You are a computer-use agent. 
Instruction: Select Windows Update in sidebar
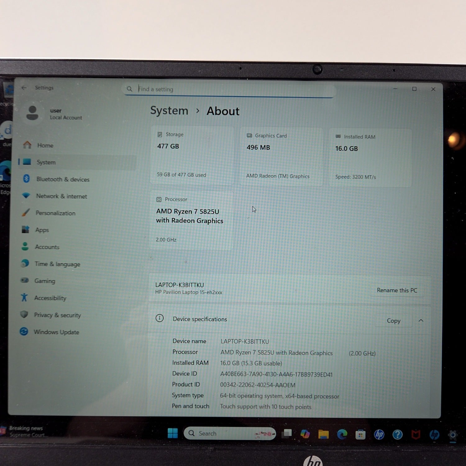(x=56, y=332)
